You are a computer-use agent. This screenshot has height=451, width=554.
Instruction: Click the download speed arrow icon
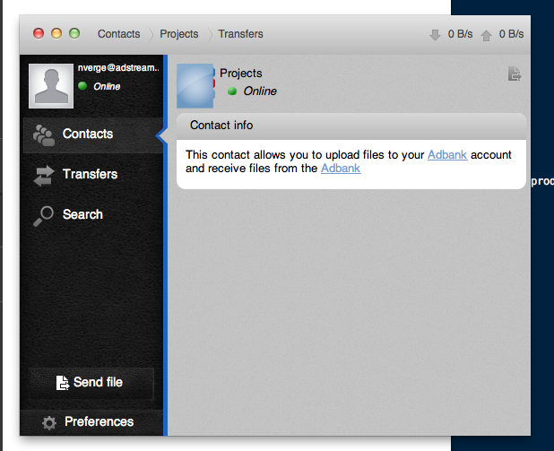click(x=435, y=35)
